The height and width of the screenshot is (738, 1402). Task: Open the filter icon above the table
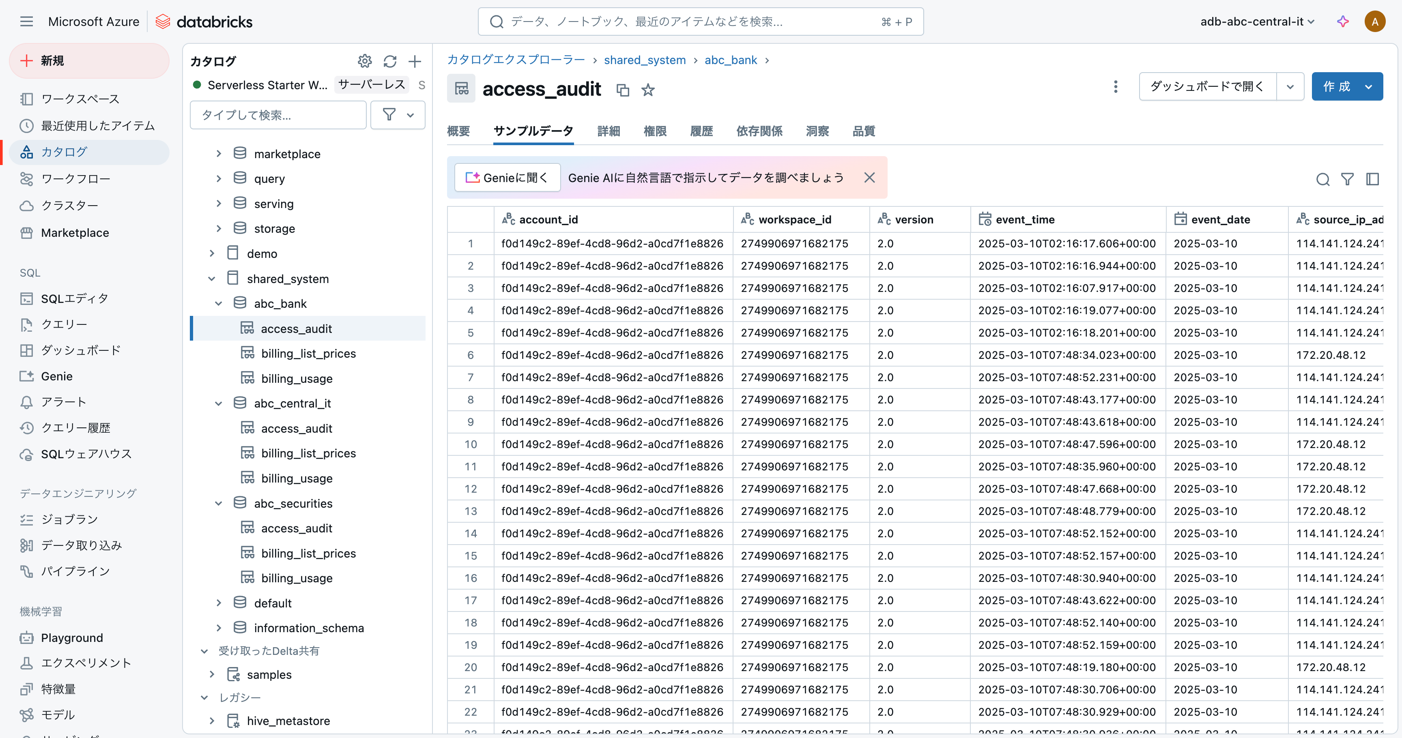coord(1347,179)
